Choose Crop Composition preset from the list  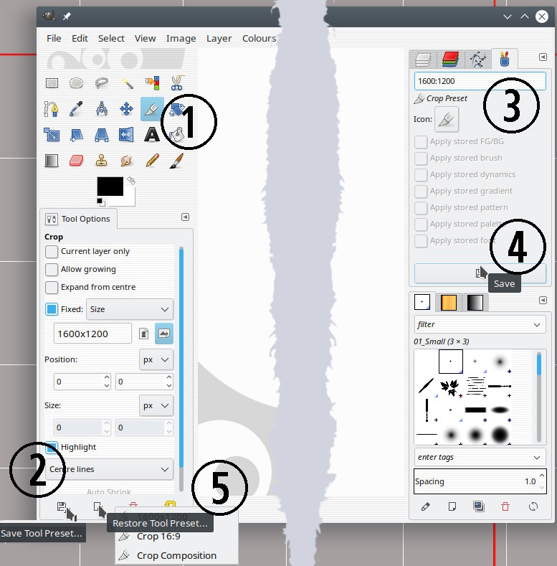pos(176,555)
